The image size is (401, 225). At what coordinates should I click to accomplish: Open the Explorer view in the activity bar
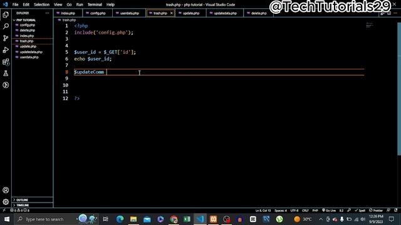pos(6,14)
